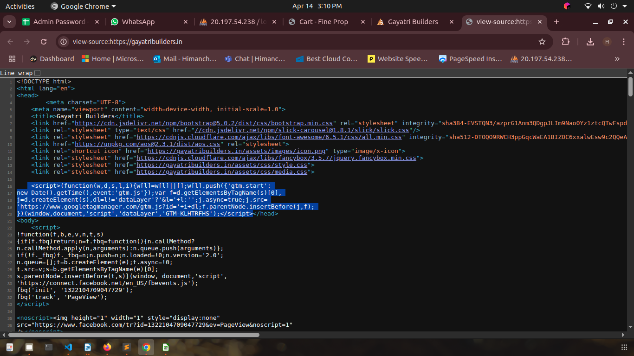Open the Chat | Himanc... bookmark
The height and width of the screenshot is (356, 634).
pyautogui.click(x=255, y=59)
